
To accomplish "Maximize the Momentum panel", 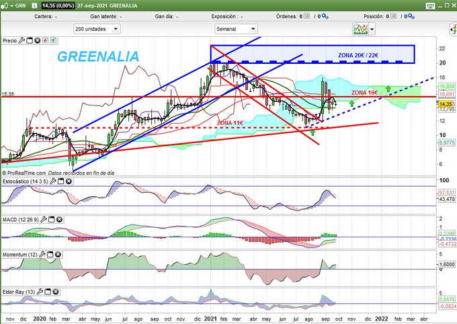I will [50, 255].
